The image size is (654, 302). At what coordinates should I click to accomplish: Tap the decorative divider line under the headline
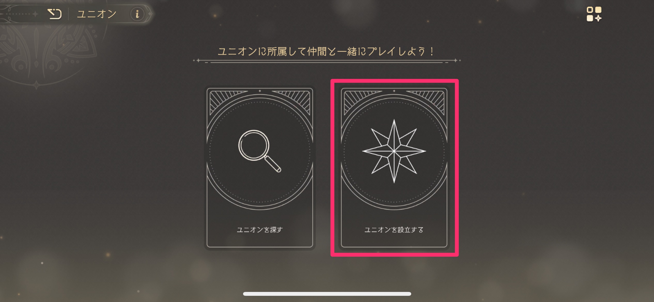click(x=327, y=61)
